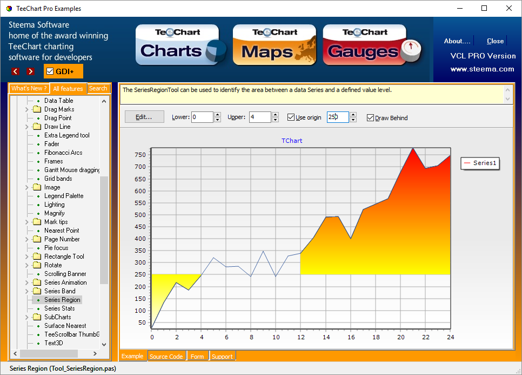Open the TeeChart Charts banner
This screenshot has width=522, height=375.
(180, 45)
